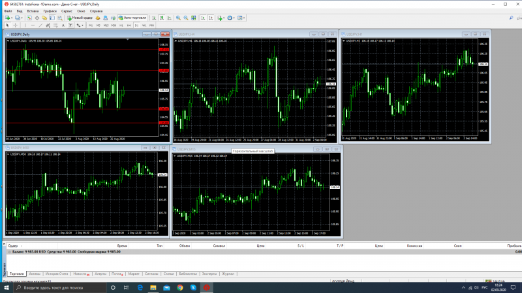Screen dimensions: 522x293
Task: Tile chart windows icon
Action: coord(193,18)
